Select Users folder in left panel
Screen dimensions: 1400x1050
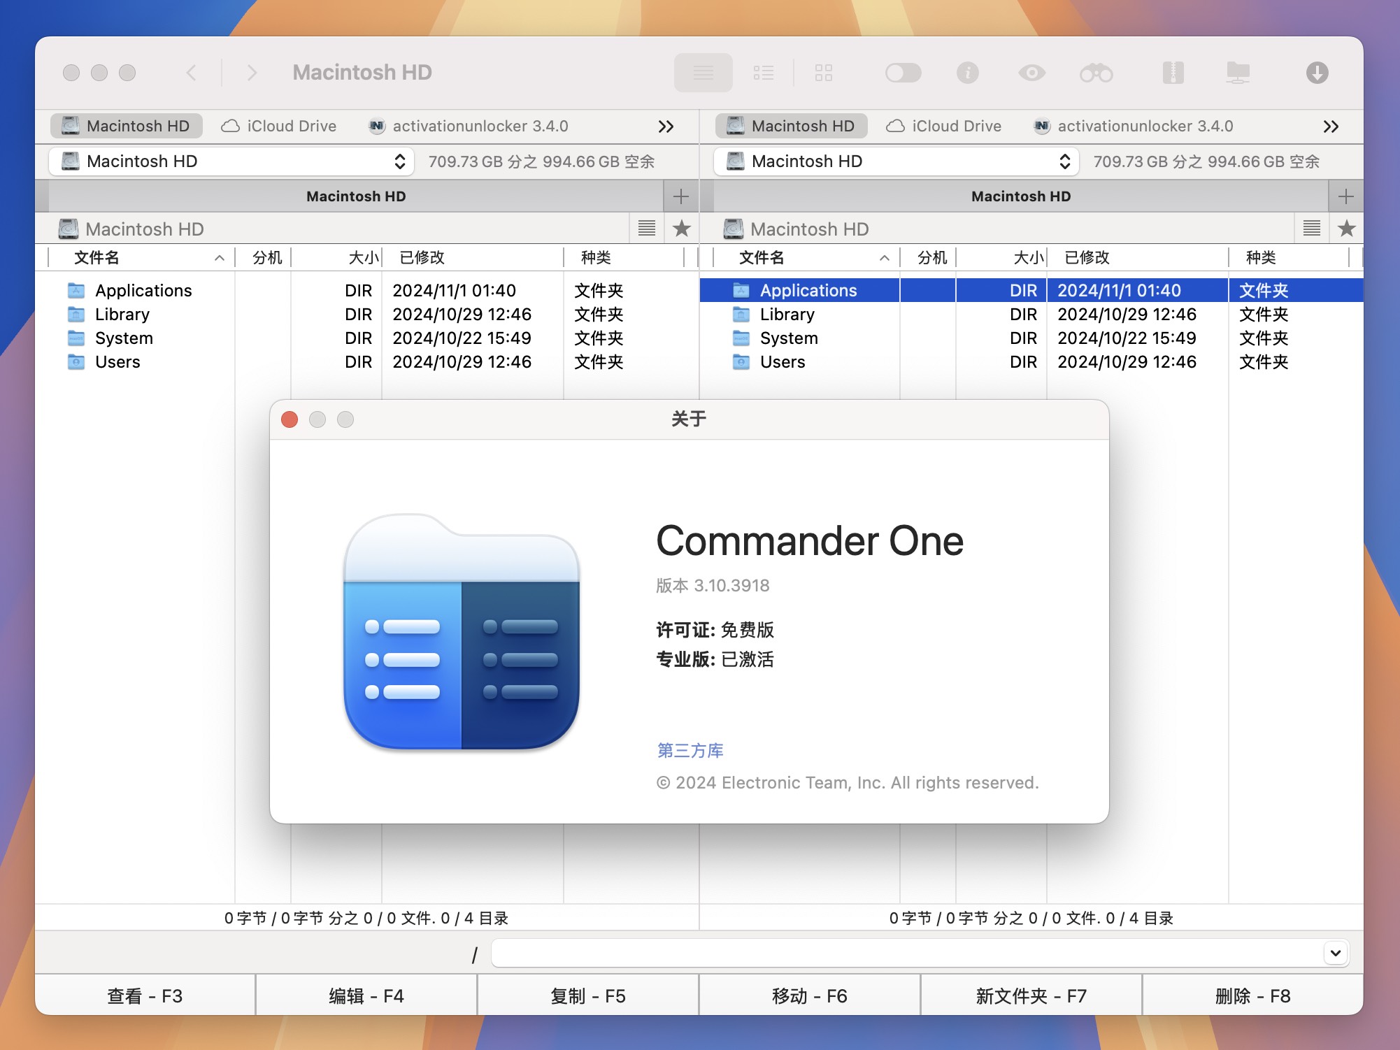click(366, 361)
